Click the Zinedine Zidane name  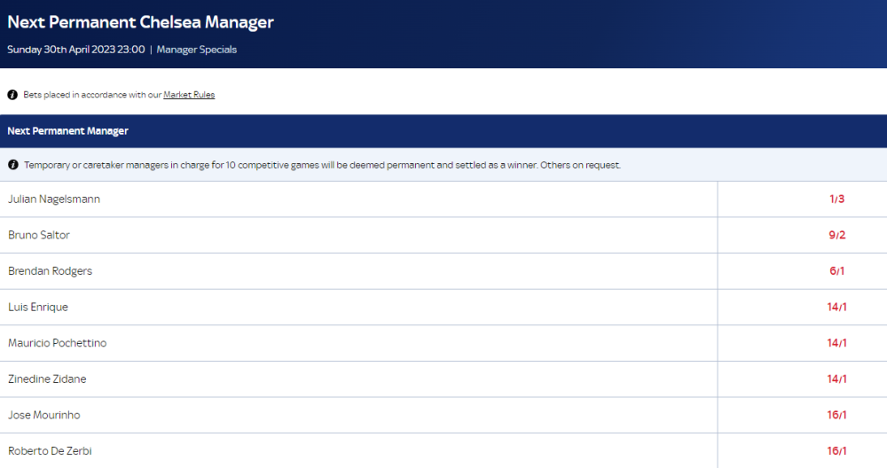[47, 379]
